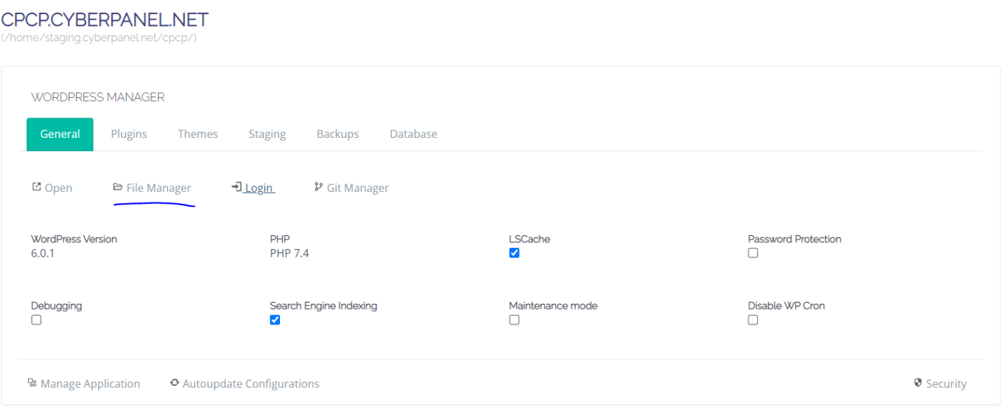The image size is (1008, 413).
Task: Disable Search Engine Indexing
Action: pos(274,319)
